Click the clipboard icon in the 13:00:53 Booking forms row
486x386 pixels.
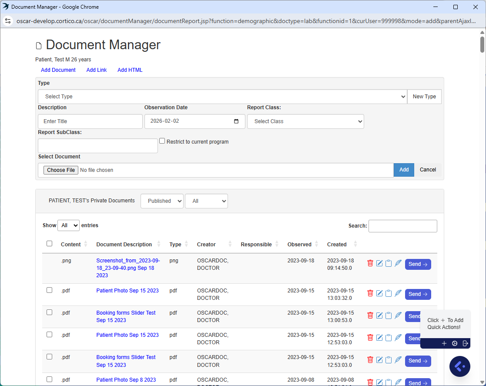point(389,316)
